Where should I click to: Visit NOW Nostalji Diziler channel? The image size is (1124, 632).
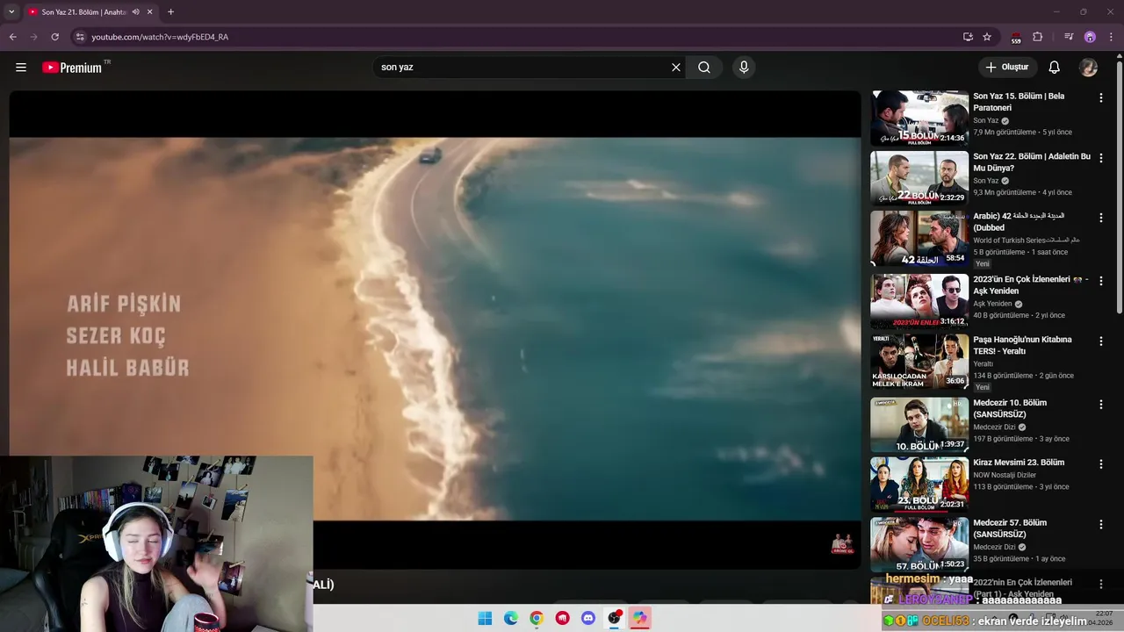tap(1005, 475)
